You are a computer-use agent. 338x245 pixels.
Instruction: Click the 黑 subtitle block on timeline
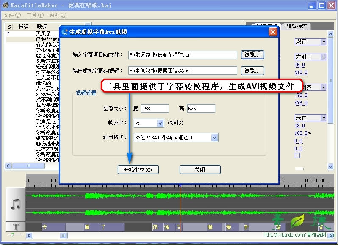[x=92, y=227]
